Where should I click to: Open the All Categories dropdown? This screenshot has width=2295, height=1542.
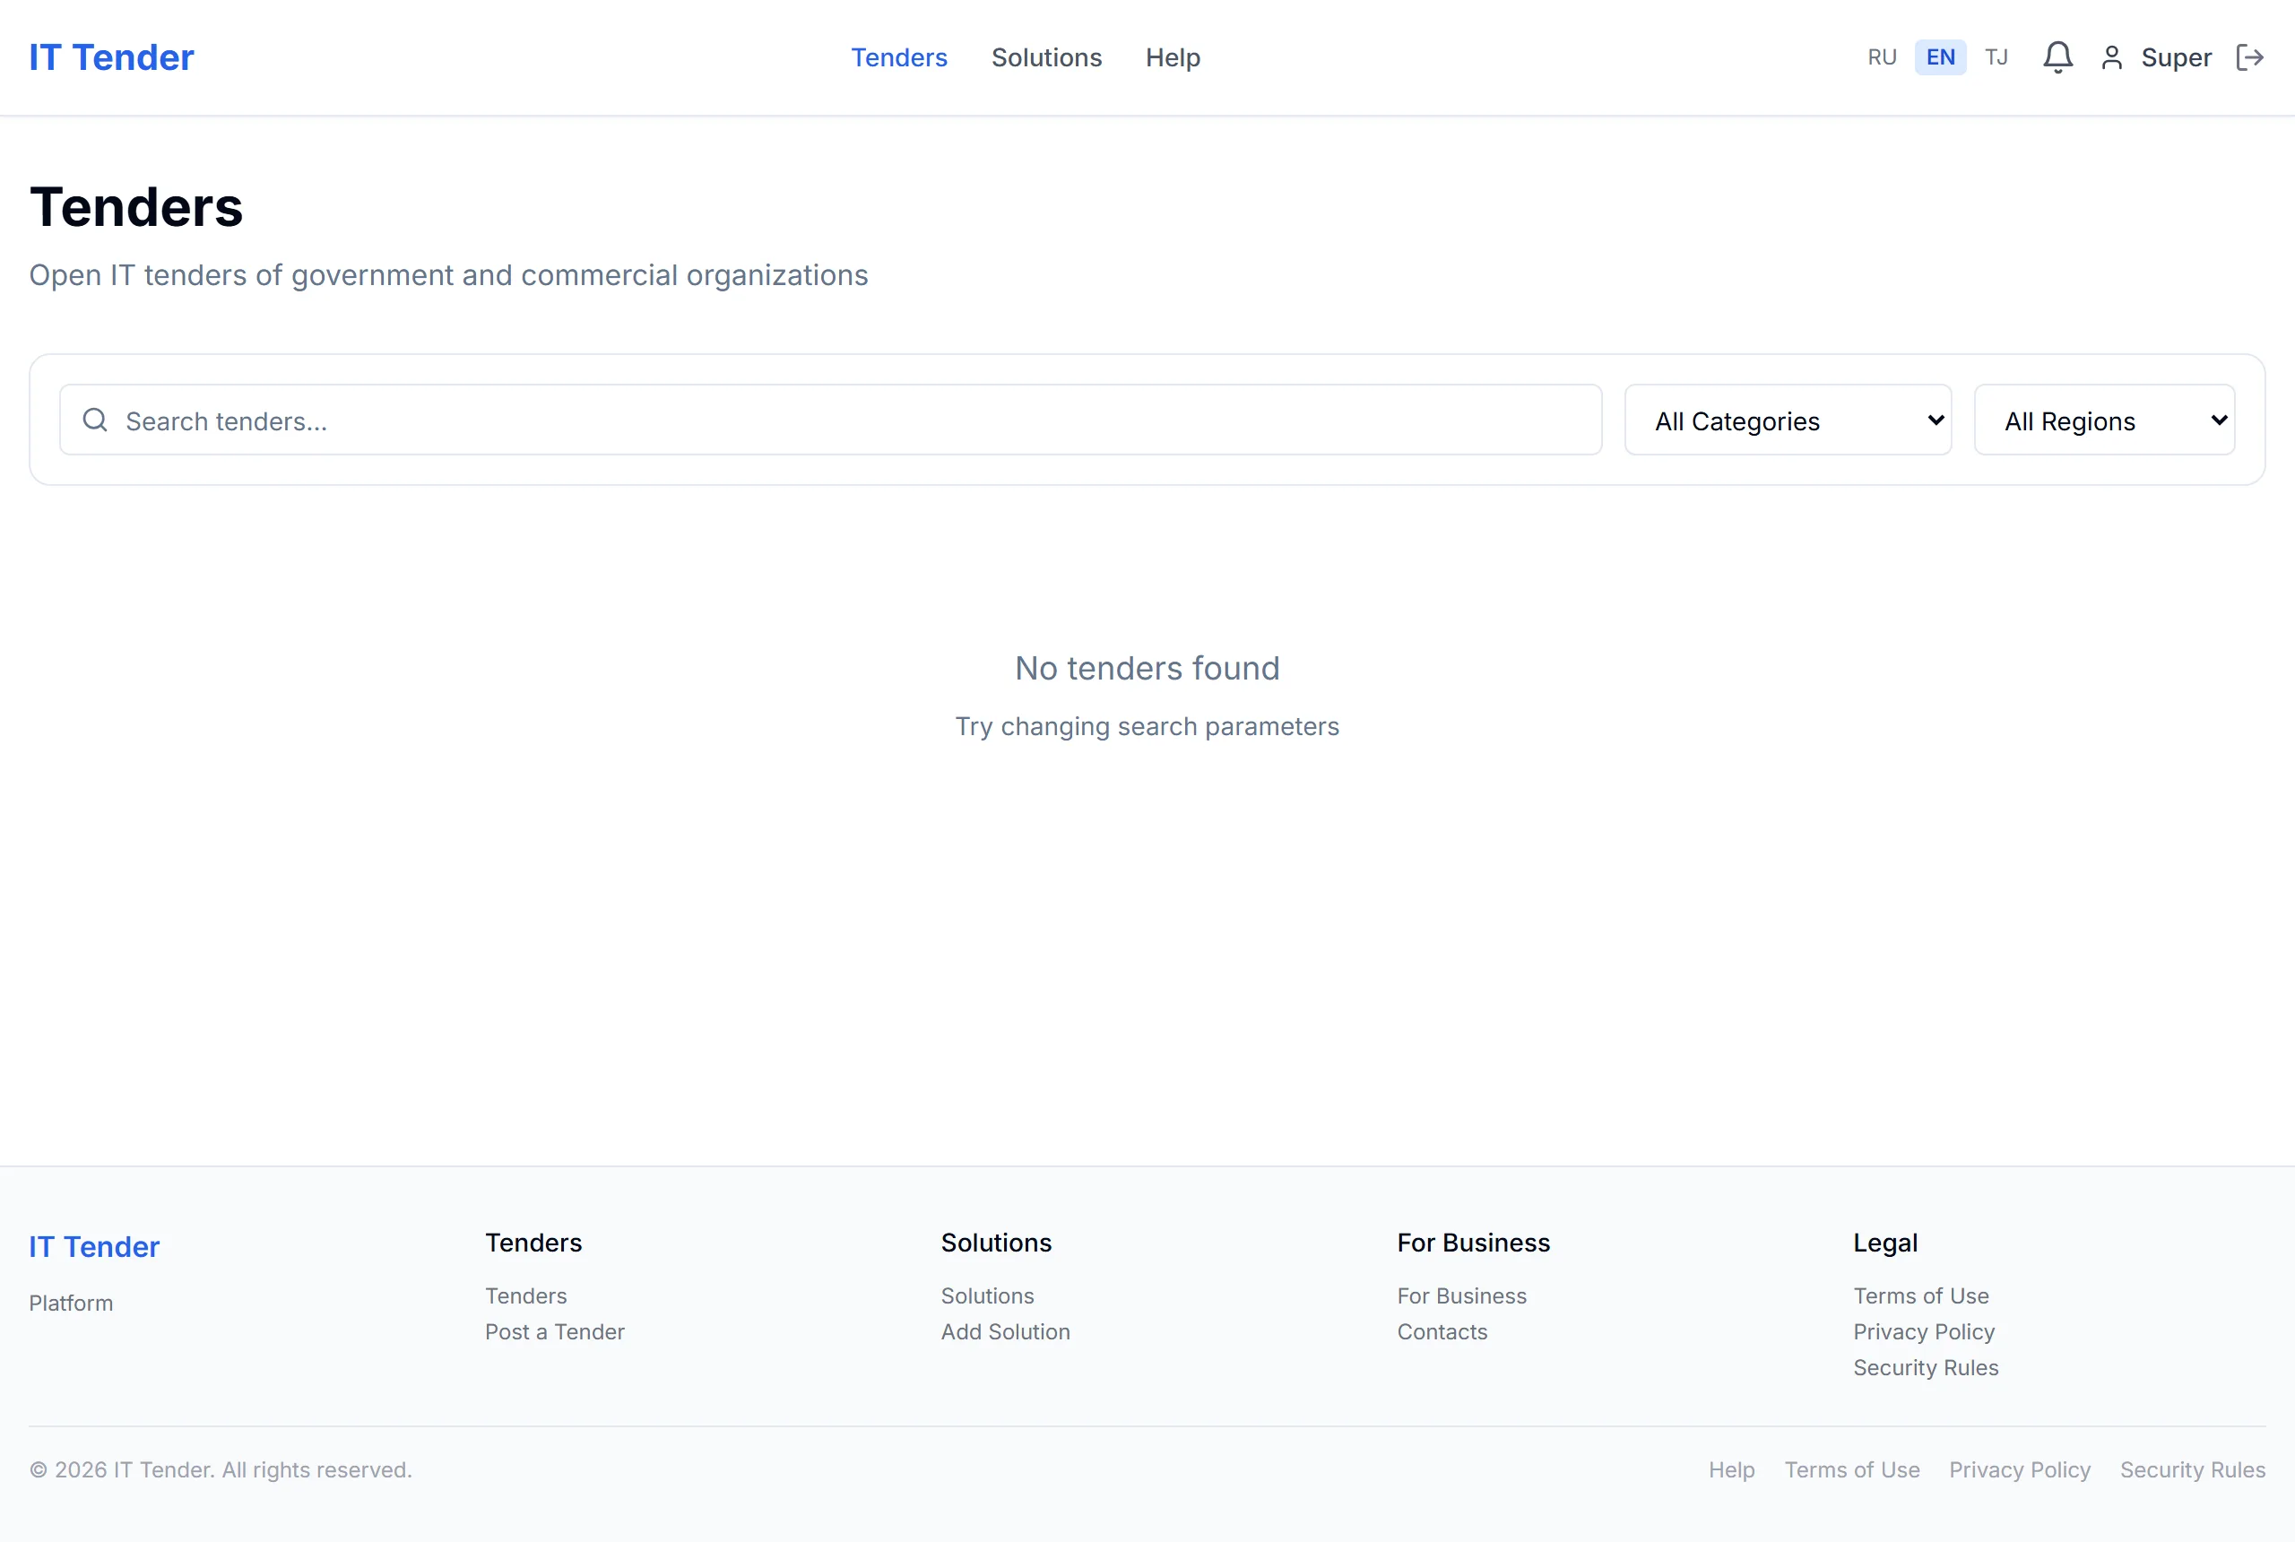coord(1788,420)
